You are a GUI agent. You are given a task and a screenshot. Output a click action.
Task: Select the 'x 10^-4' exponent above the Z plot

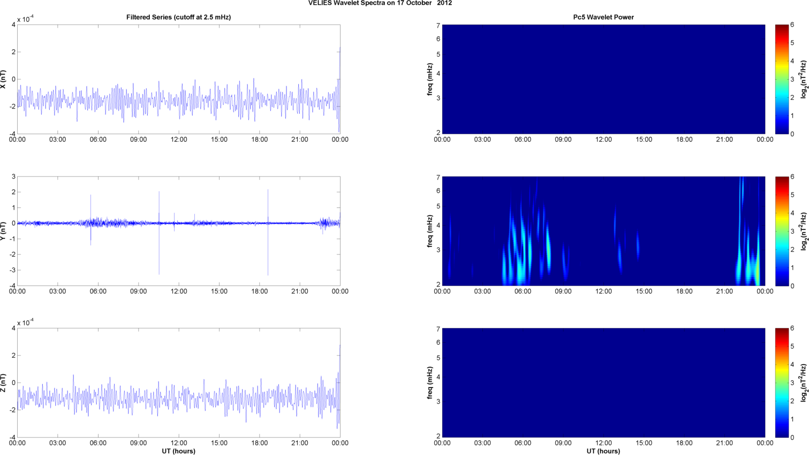[25, 322]
